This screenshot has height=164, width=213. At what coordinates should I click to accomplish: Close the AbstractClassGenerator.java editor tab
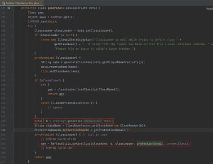(x=41, y=3)
